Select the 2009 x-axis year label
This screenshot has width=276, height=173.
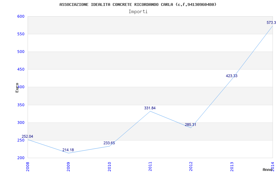[68, 167]
